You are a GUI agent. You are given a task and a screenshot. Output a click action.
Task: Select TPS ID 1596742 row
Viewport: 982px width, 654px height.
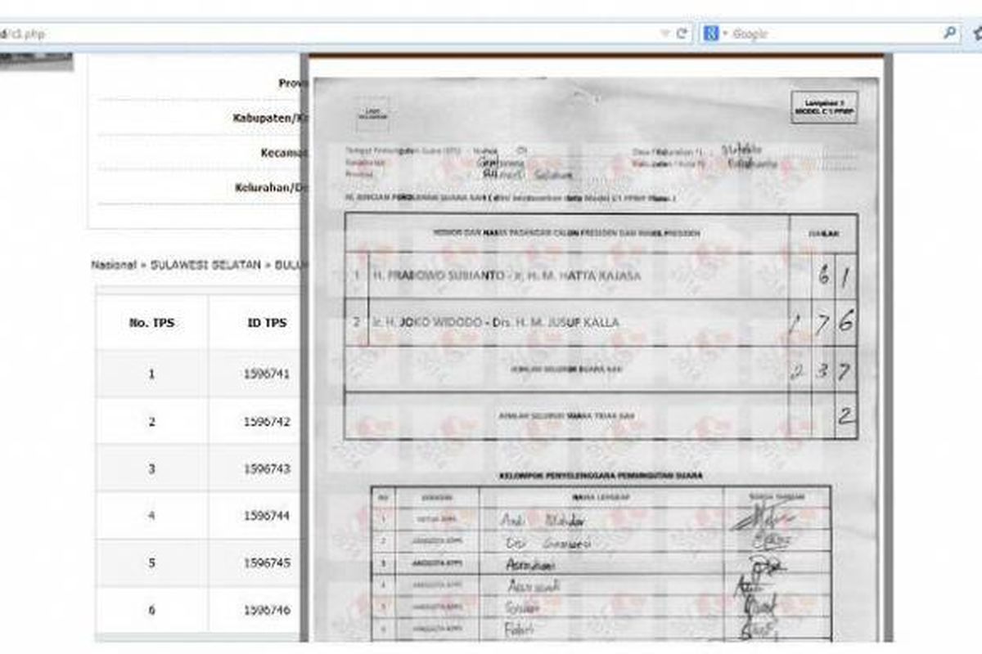point(267,422)
